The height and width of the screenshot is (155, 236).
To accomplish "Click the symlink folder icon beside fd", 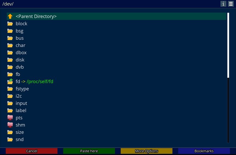I will (x=10, y=81).
